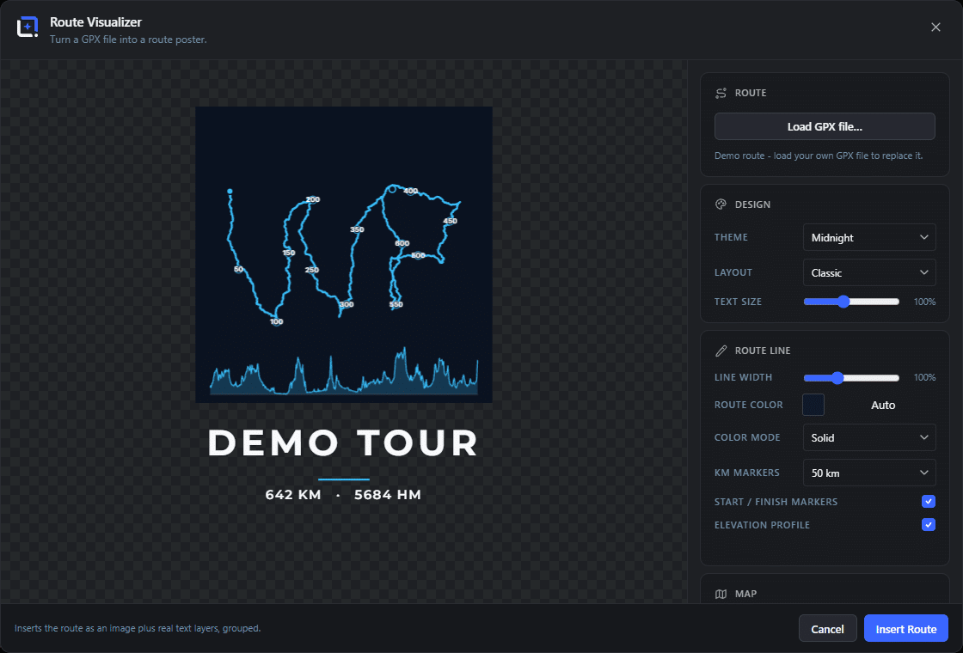The image size is (963, 653).
Task: Cancel the route dialog
Action: pyautogui.click(x=827, y=628)
